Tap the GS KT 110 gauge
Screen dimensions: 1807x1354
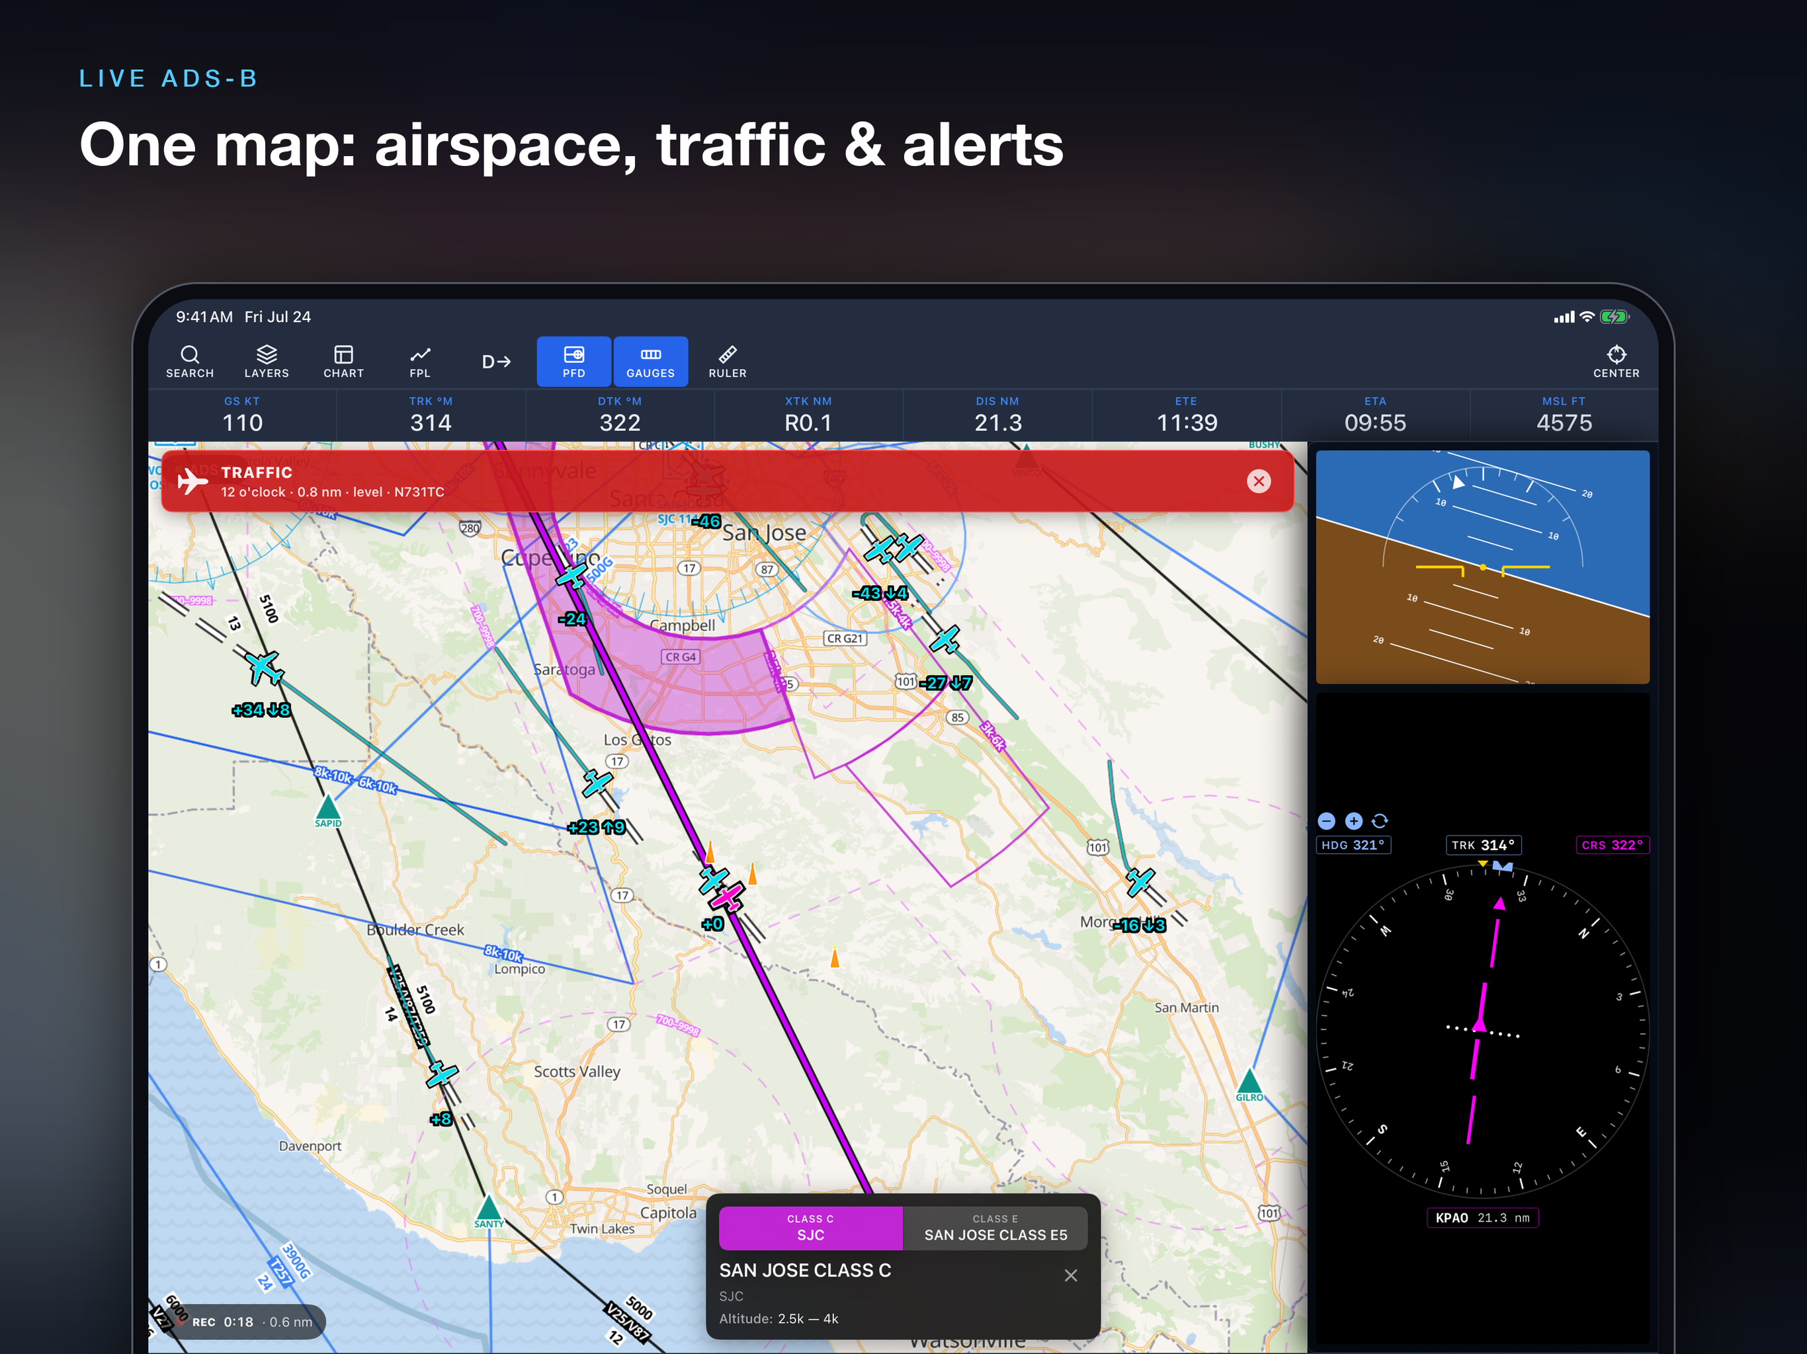click(243, 415)
